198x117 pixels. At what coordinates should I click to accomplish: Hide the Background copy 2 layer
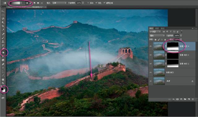click(x=151, y=64)
